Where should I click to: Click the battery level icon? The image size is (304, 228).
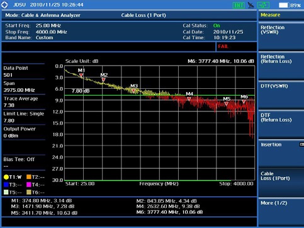pyautogui.click(x=284, y=5)
